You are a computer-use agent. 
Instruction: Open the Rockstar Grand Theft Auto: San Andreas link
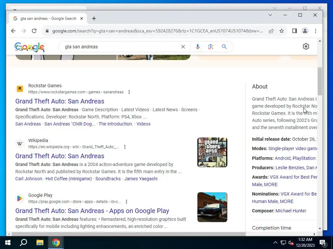[60, 101]
